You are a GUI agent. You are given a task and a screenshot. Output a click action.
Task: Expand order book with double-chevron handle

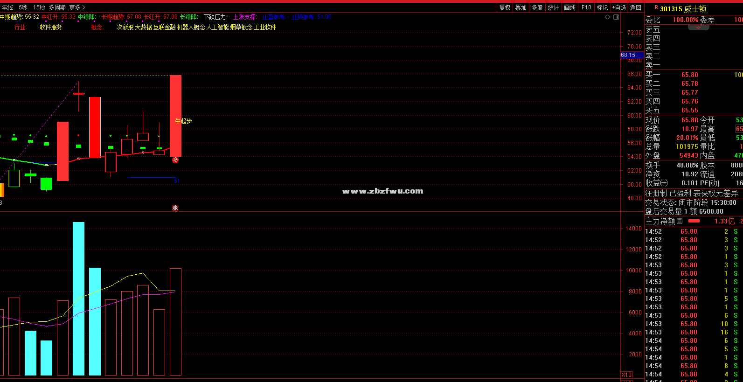698,28
